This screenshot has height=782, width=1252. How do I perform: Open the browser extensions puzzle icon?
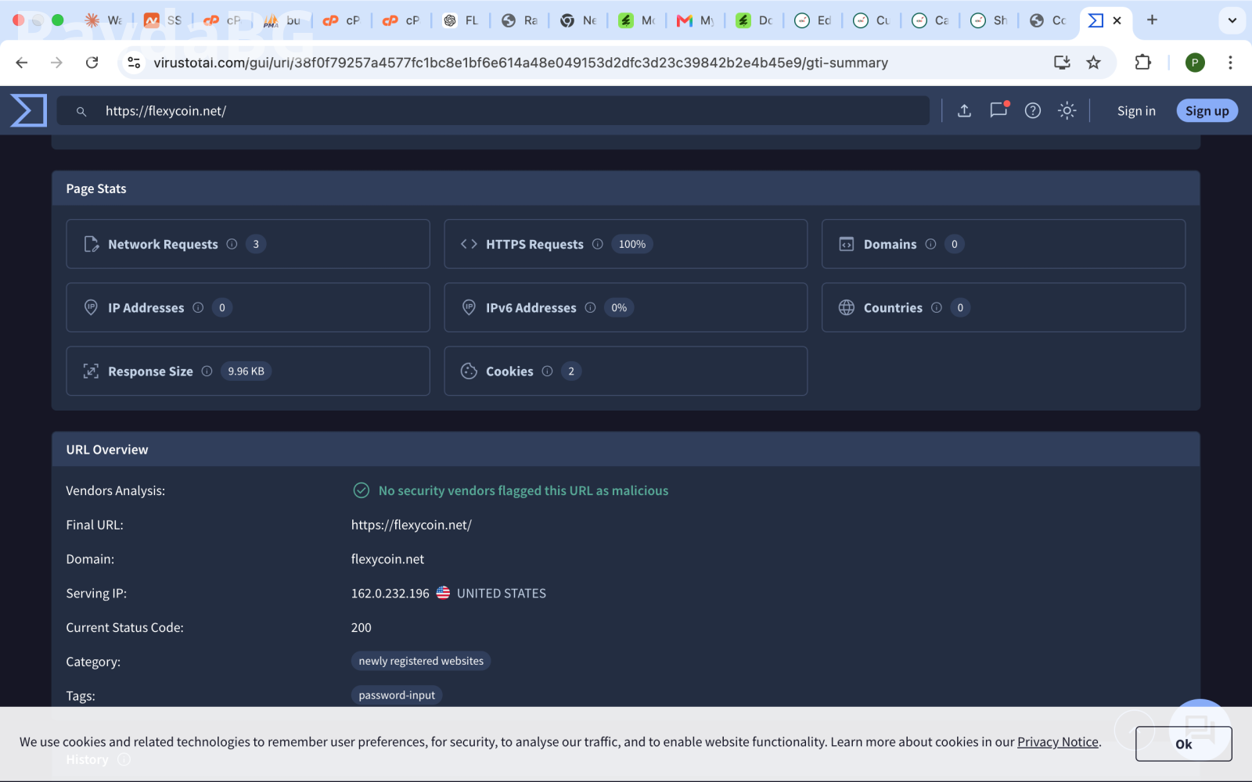(1142, 63)
